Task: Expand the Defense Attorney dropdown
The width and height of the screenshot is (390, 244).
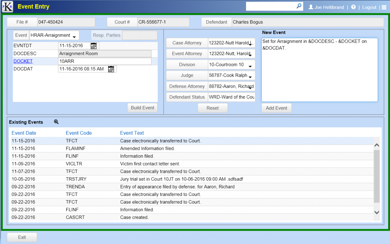Action: [250, 88]
